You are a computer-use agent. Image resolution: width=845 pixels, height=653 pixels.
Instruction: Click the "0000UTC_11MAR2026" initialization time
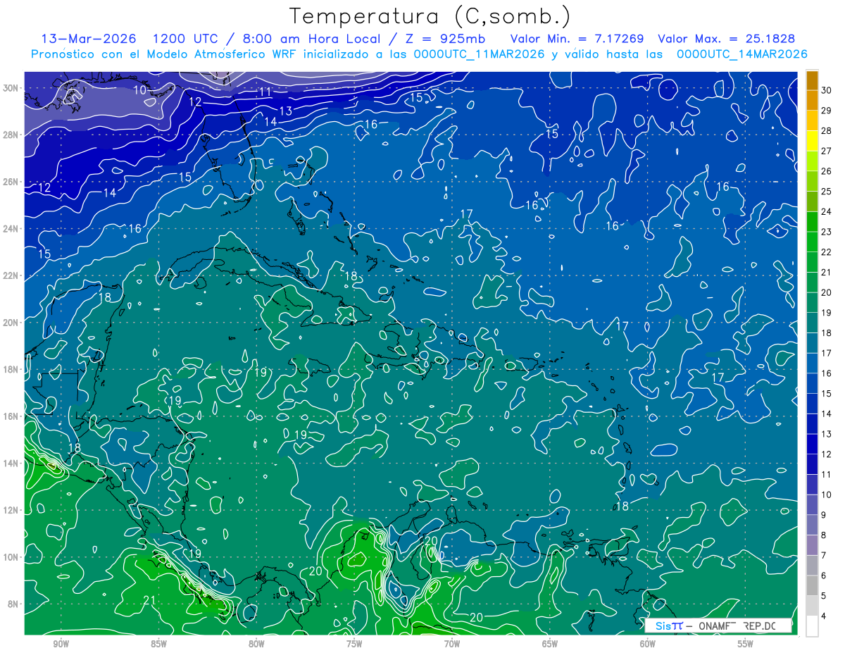pos(479,54)
